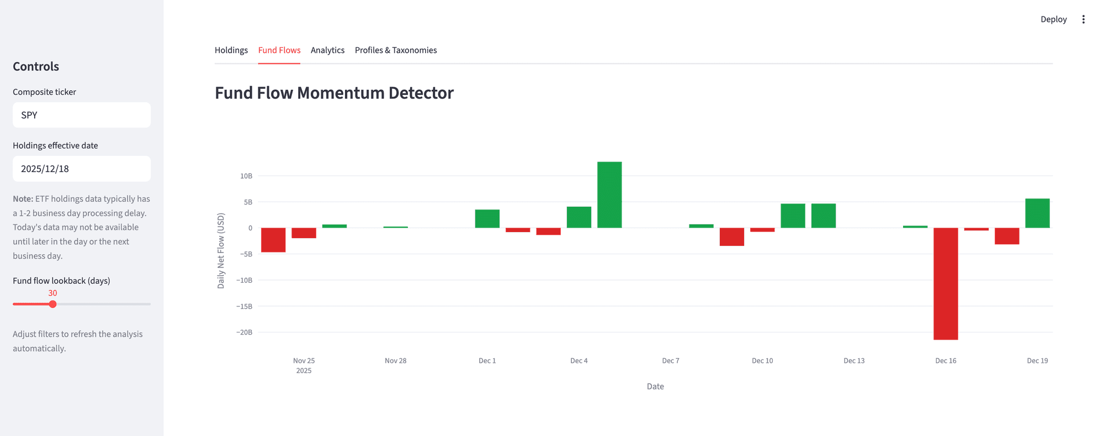Click the first red bar before Nov 25
1104x436 pixels.
(x=273, y=240)
